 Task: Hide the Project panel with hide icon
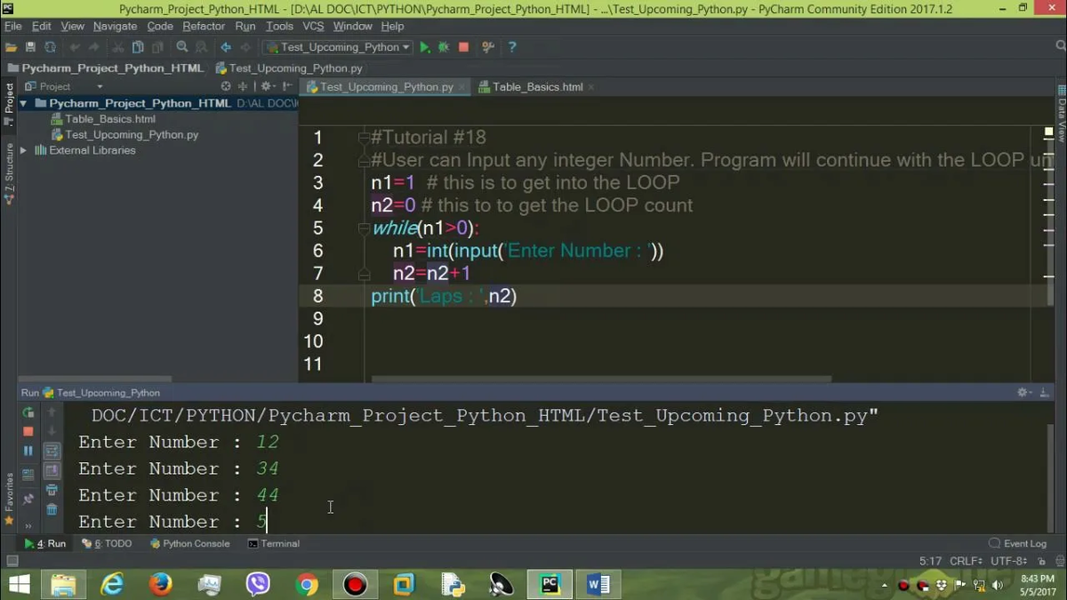pyautogui.click(x=286, y=86)
